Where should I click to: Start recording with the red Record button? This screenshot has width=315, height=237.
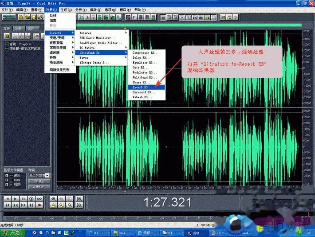click(x=39, y=205)
